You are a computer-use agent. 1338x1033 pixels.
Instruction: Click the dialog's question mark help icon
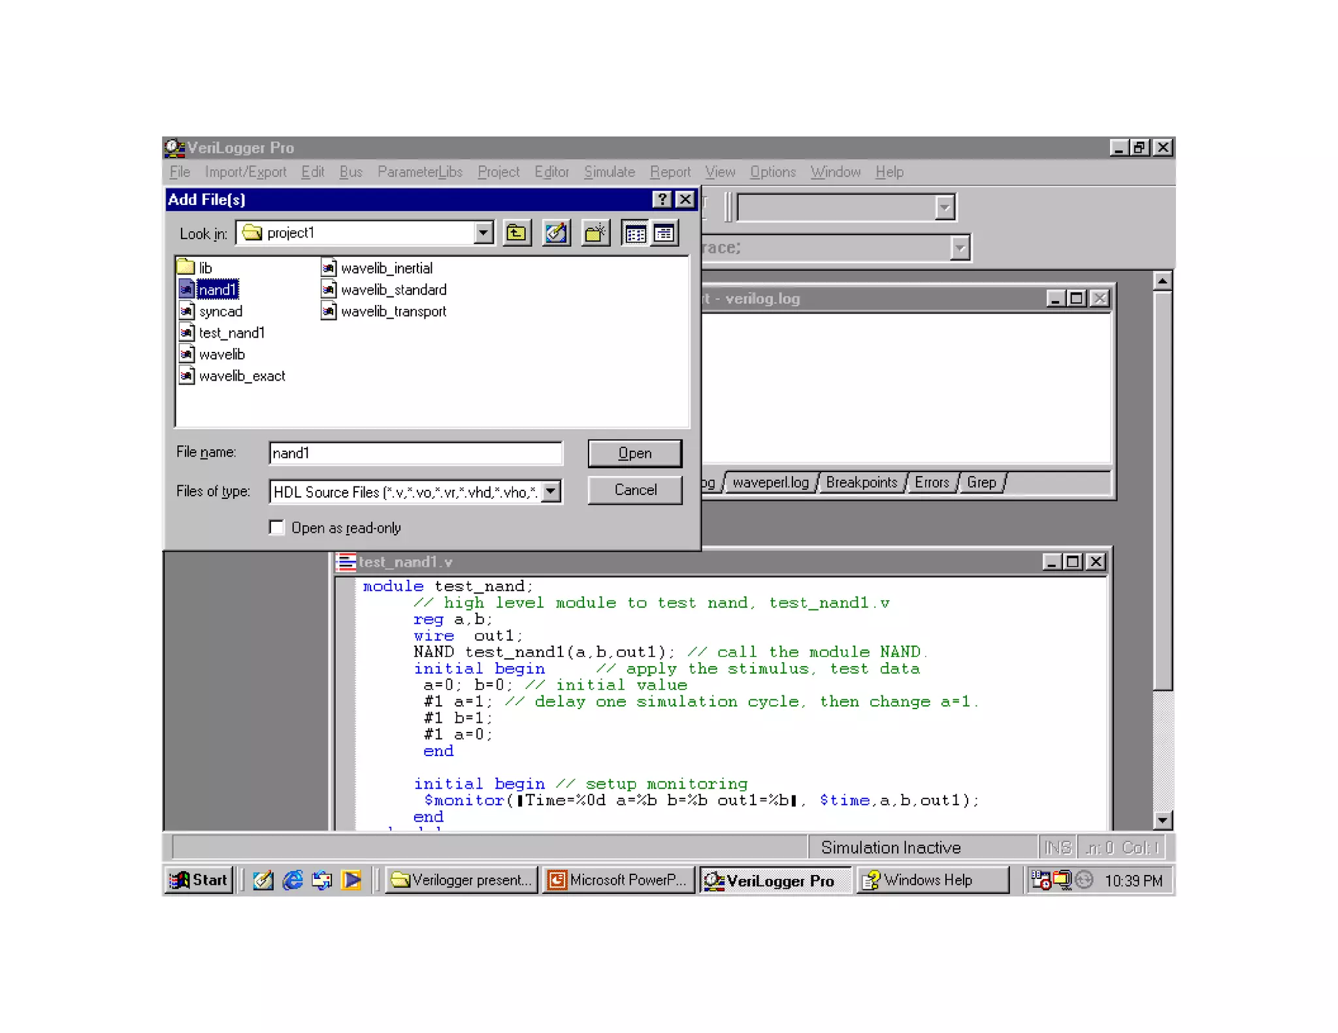pos(662,199)
